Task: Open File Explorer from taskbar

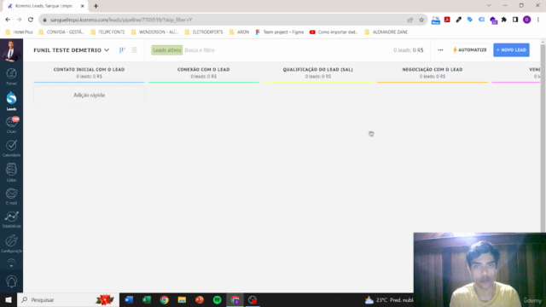Action: (x=182, y=299)
